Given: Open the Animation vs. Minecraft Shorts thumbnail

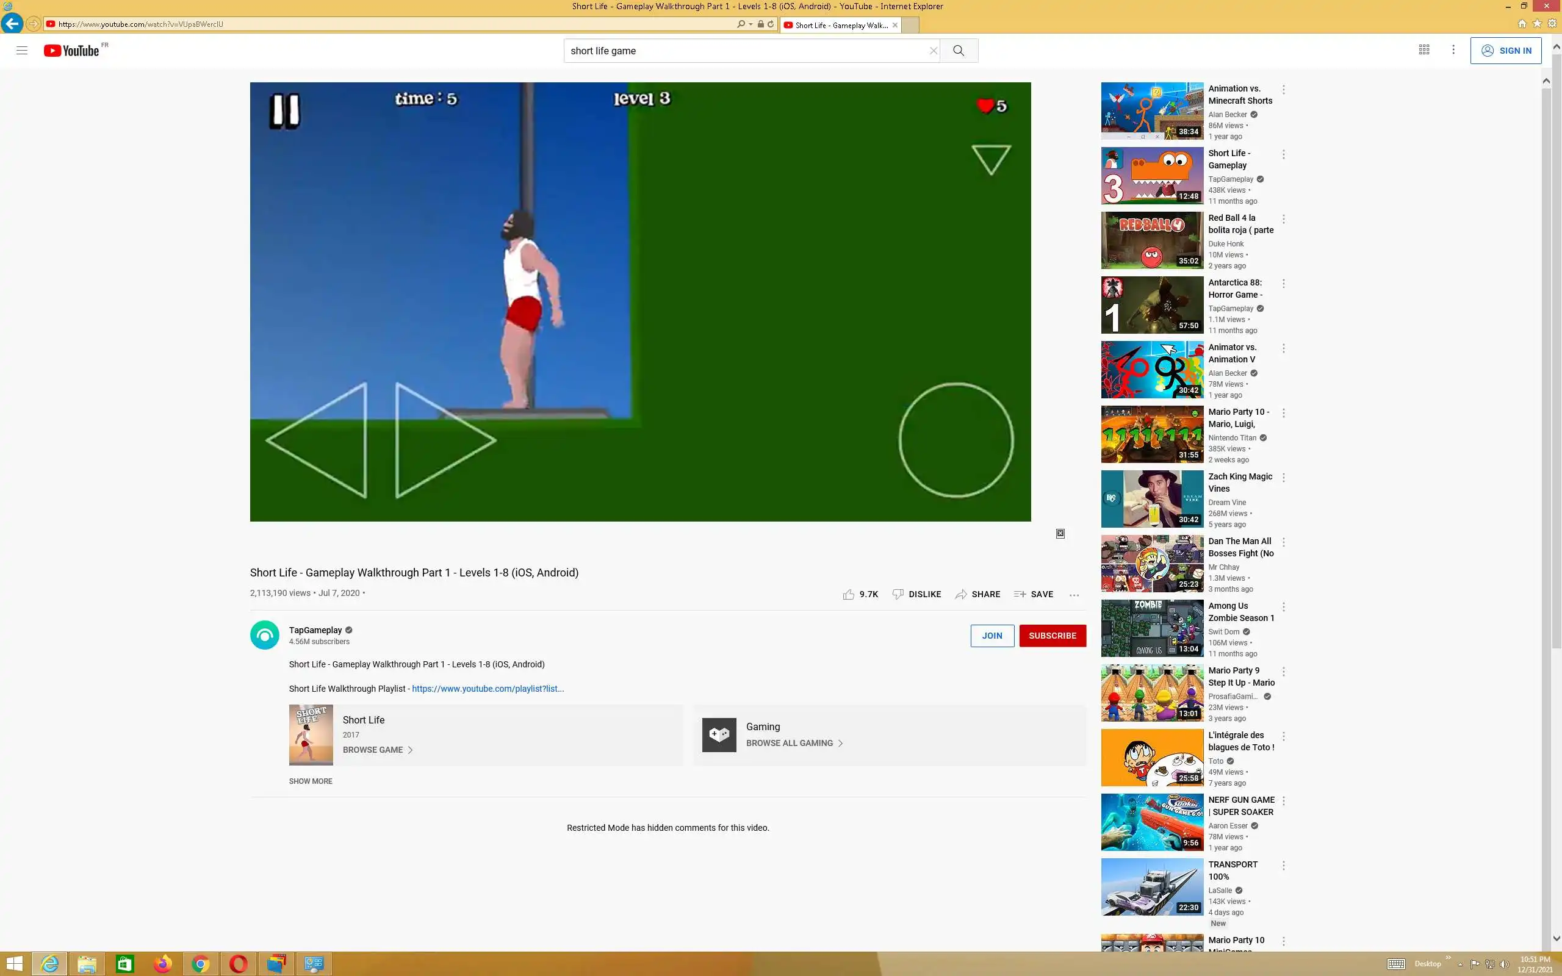Looking at the screenshot, I should click(1151, 110).
